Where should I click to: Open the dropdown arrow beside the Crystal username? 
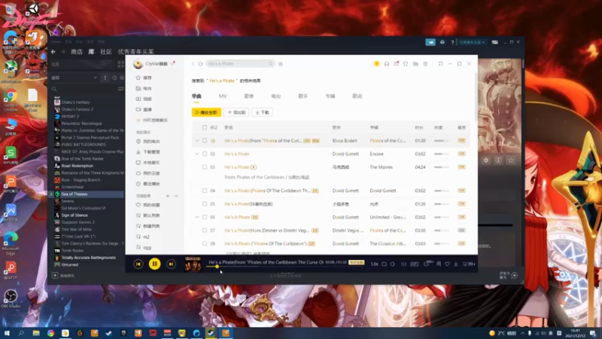coord(172,64)
